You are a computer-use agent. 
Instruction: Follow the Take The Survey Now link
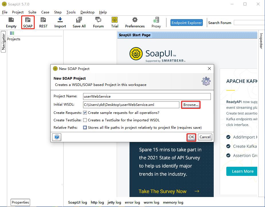(162, 191)
